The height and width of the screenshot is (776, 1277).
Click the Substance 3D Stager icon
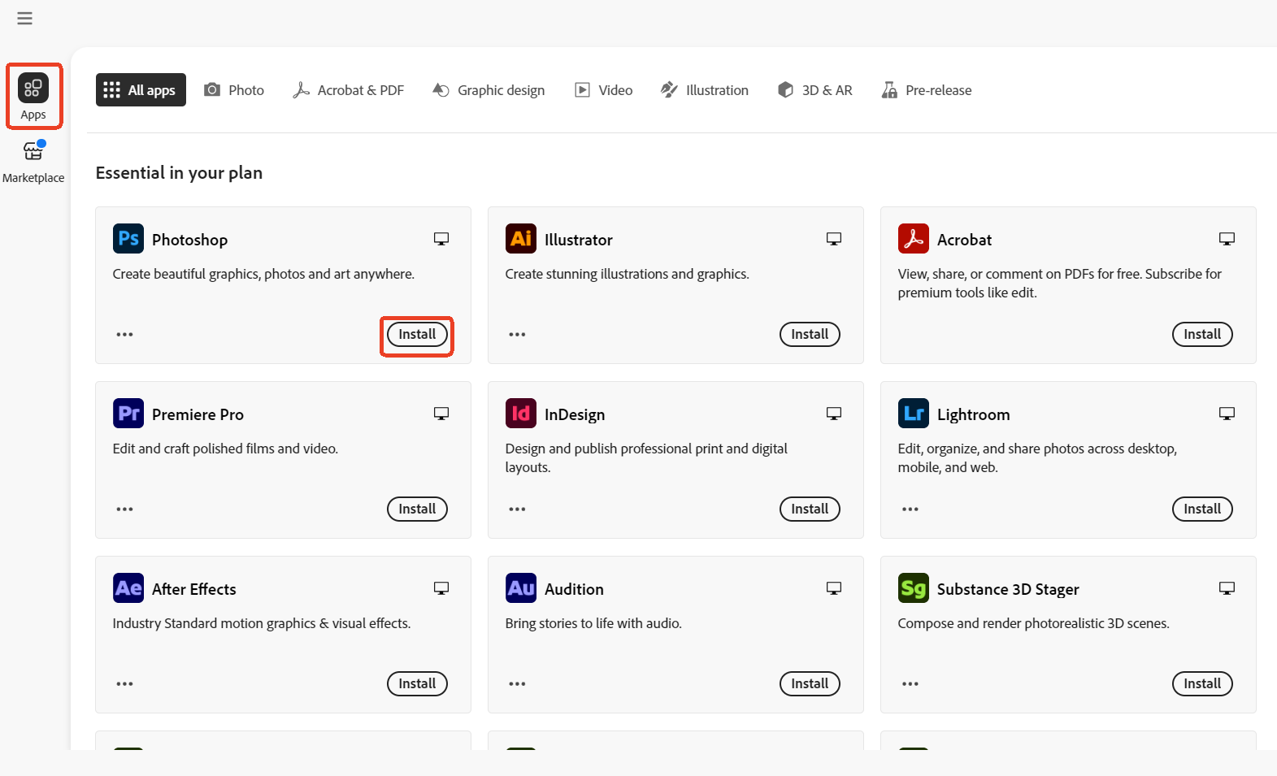[914, 588]
